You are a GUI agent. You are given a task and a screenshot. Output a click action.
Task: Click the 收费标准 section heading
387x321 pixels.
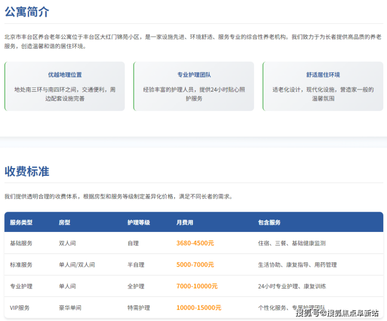(x=27, y=171)
